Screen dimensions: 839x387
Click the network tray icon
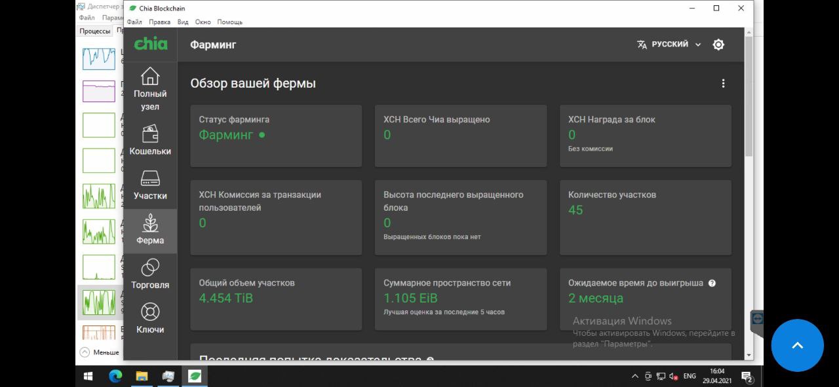[661, 377]
